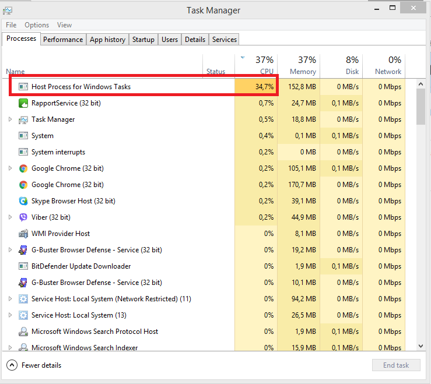This screenshot has height=384, width=431.
Task: Click the Fewer details arrow icon
Action: click(12, 365)
